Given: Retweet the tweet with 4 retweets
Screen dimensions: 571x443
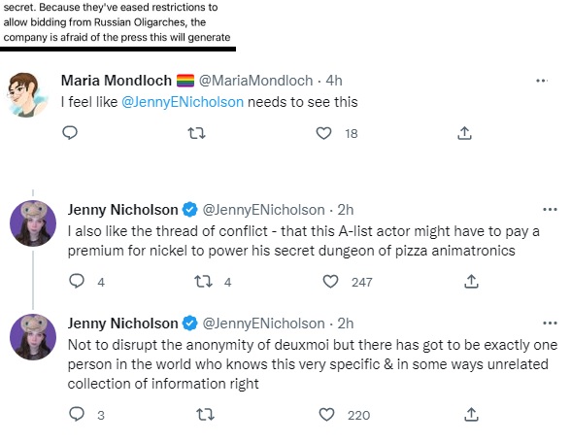Looking at the screenshot, I should pos(203,282).
